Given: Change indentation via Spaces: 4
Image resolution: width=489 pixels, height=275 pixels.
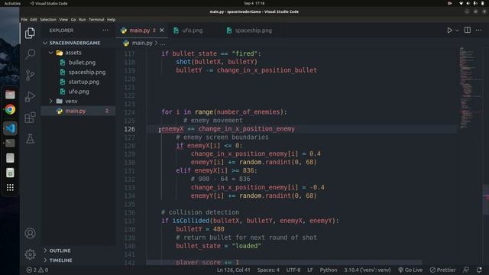Looking at the screenshot, I should pos(268,270).
